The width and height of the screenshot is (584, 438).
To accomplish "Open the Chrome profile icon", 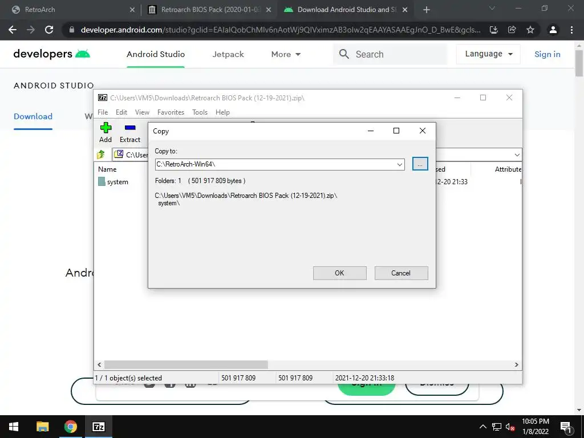I will pos(553,30).
